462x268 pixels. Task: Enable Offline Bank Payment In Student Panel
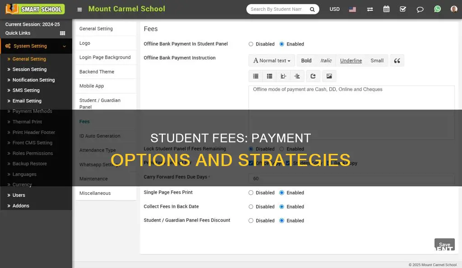click(282, 44)
